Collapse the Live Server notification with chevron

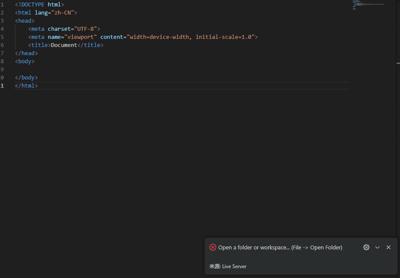377,247
